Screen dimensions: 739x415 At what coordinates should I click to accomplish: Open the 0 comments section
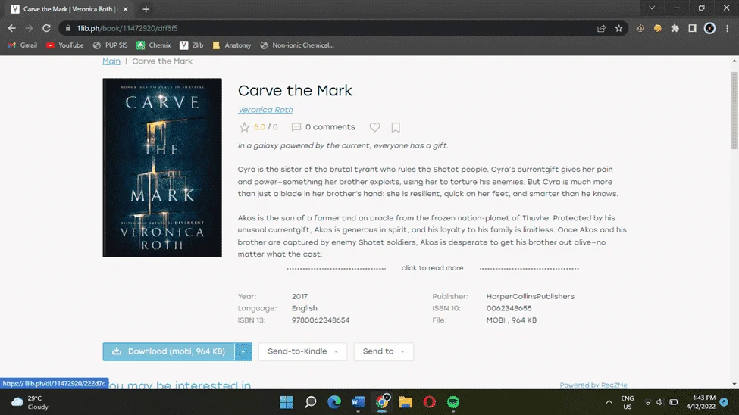tap(324, 127)
